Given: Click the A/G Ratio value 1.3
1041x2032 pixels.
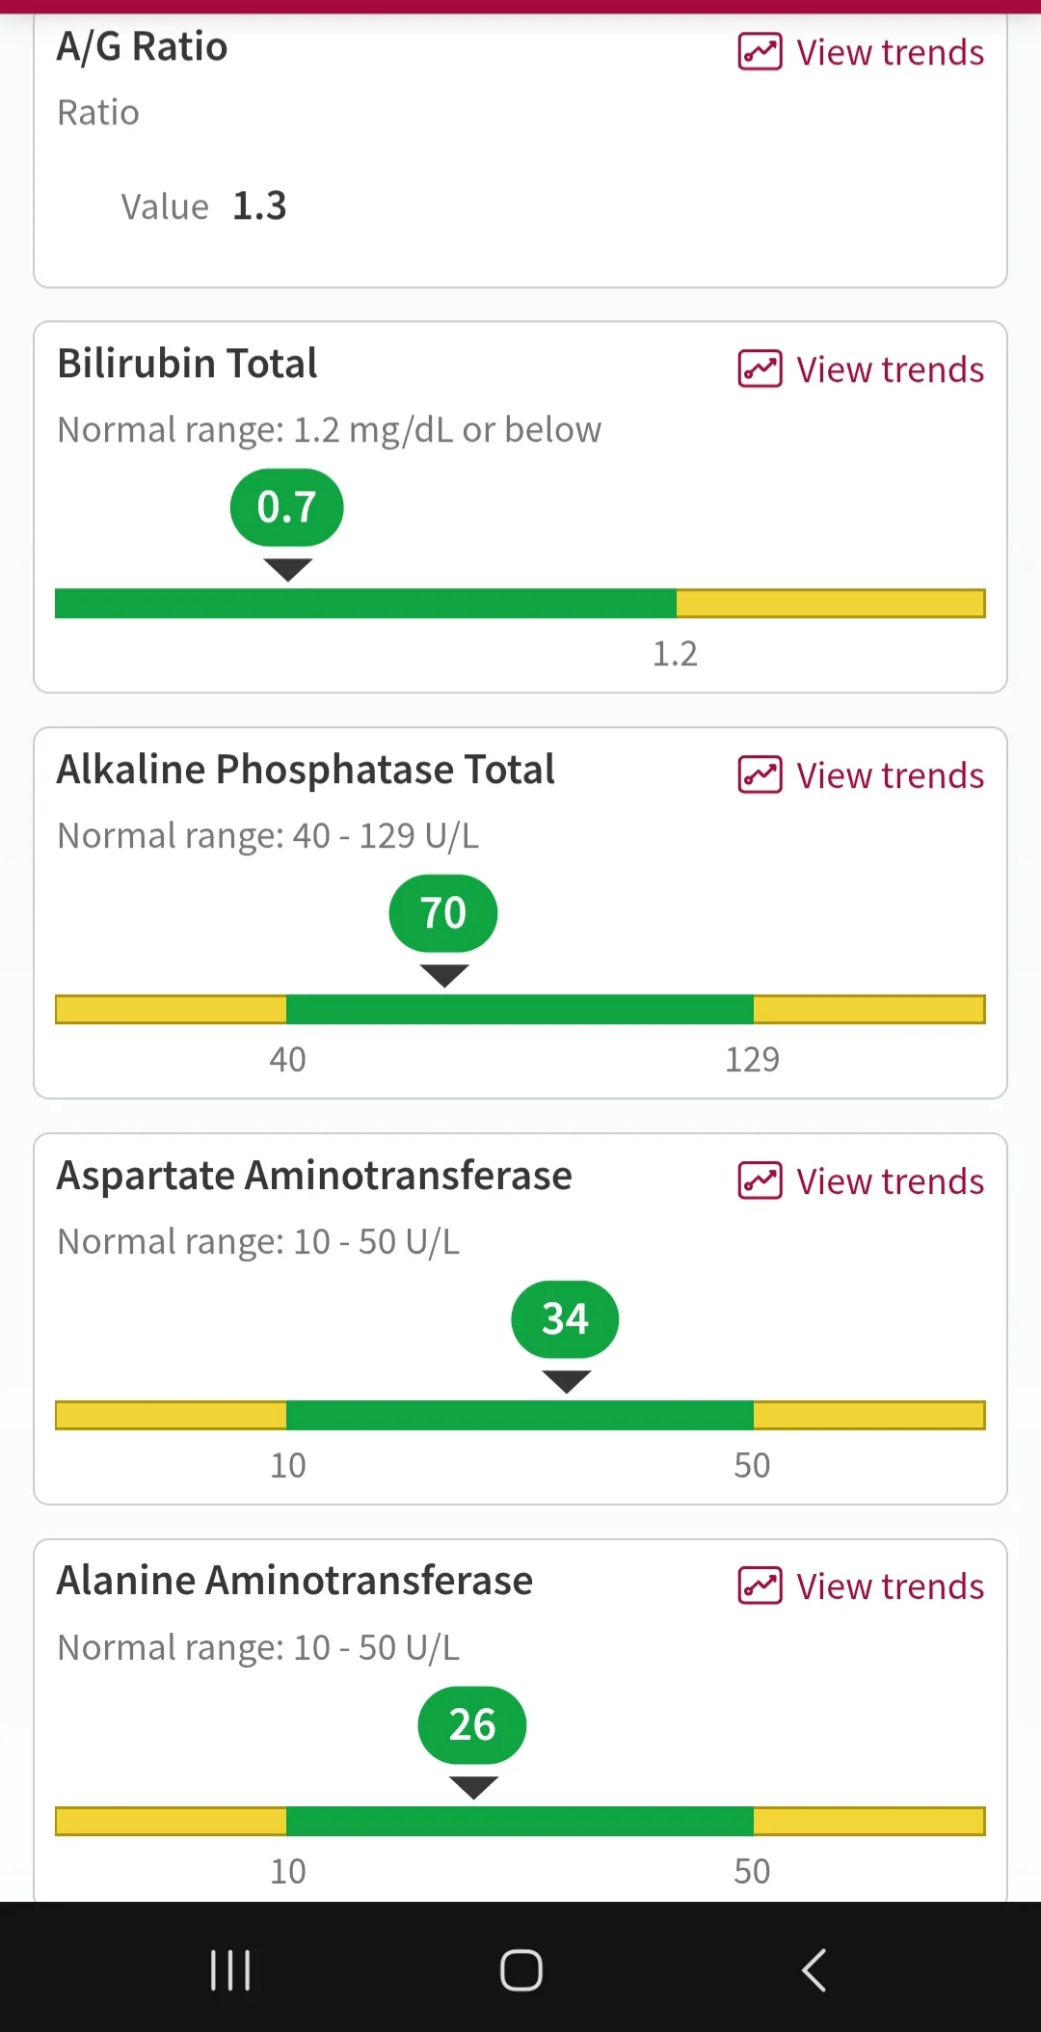Looking at the screenshot, I should [x=259, y=206].
